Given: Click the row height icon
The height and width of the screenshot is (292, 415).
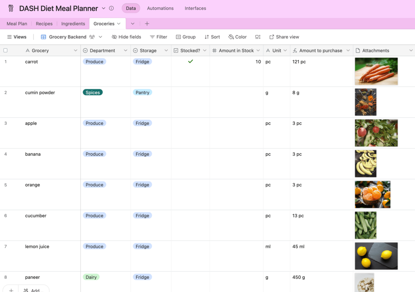Looking at the screenshot, I should click(258, 37).
